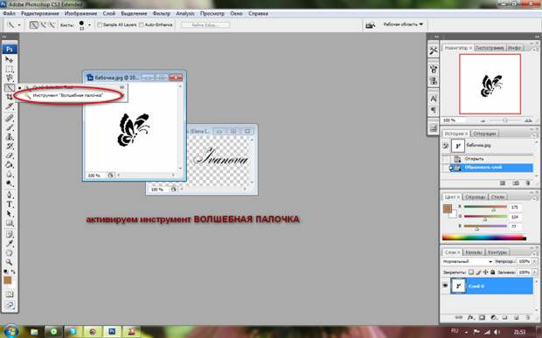Select the Zoom magnifier tool
This screenshot has width=542, height=338.
click(x=9, y=262)
